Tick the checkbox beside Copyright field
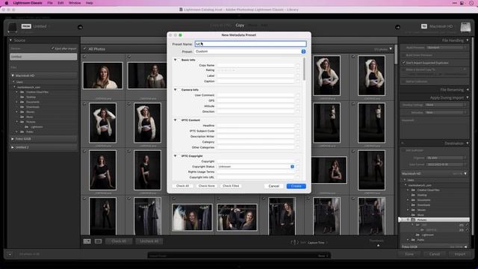 pos(298,161)
